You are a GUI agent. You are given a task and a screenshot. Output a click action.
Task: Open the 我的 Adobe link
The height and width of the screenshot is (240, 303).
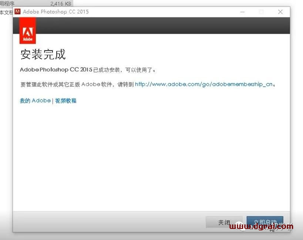(x=35, y=101)
